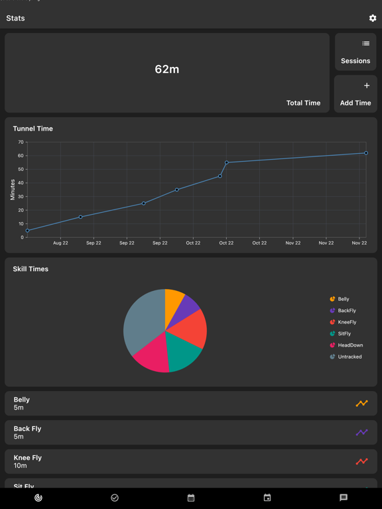Tap the plus icon to add time
This screenshot has height=509, width=382.
pyautogui.click(x=367, y=85)
